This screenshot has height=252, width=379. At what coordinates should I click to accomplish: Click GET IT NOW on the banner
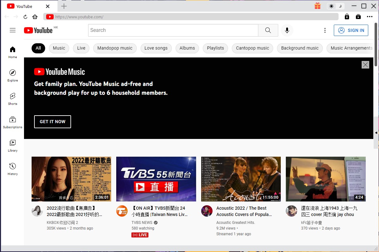pos(52,122)
